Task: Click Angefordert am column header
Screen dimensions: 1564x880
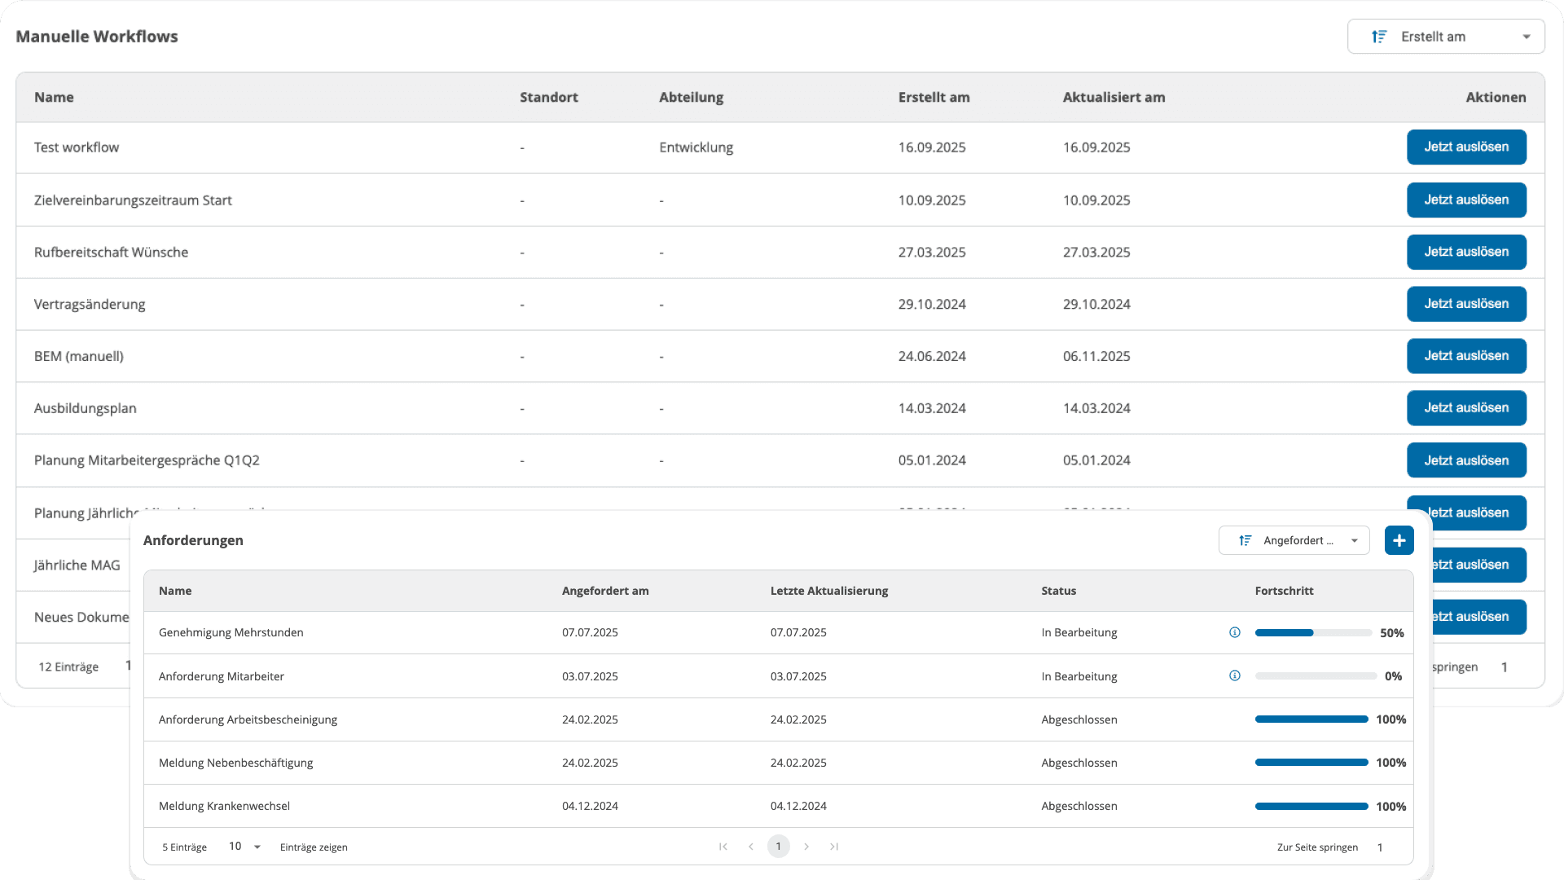Action: (605, 591)
